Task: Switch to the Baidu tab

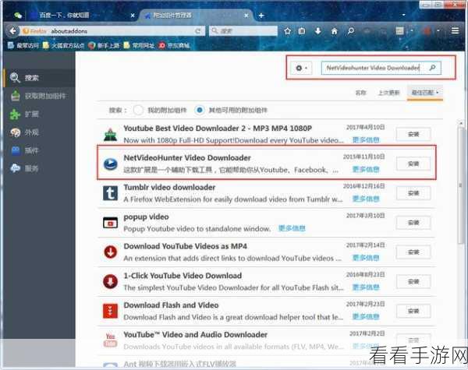Action: tap(80, 16)
